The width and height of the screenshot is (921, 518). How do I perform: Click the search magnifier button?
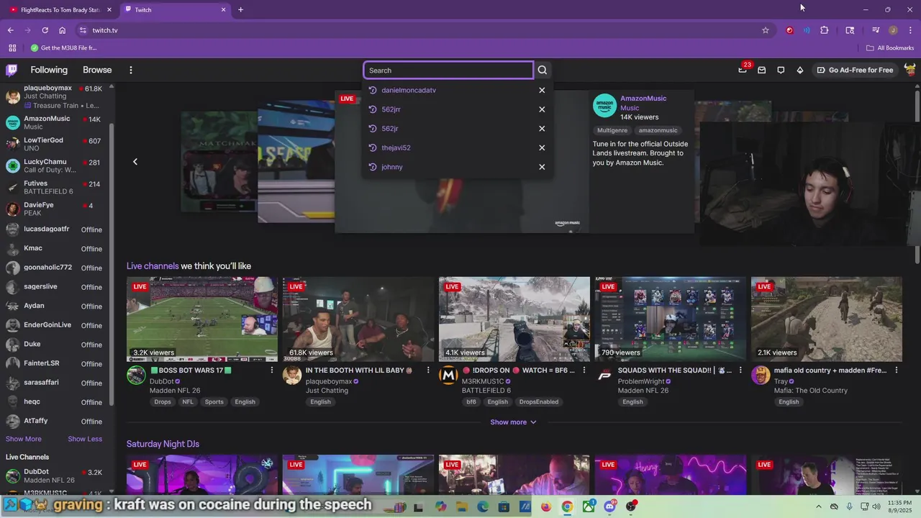point(543,70)
